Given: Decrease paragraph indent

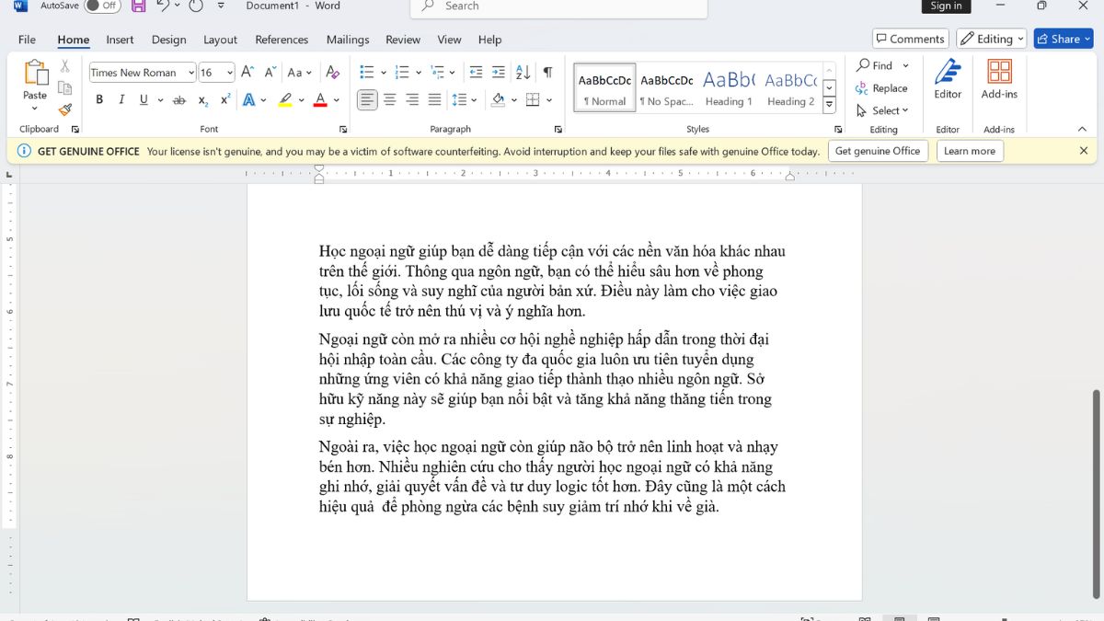Looking at the screenshot, I should coord(476,72).
